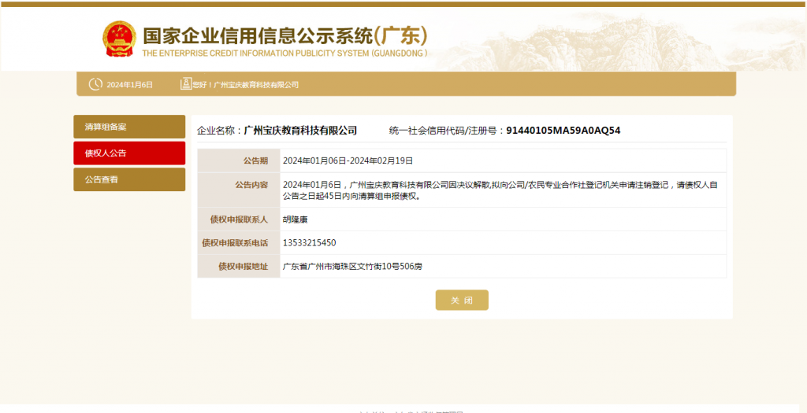Click the 关闭 button
The height and width of the screenshot is (413, 807).
[x=462, y=300]
